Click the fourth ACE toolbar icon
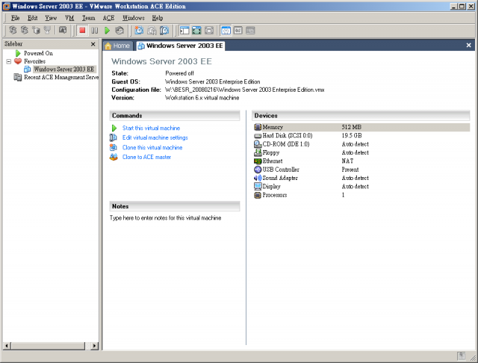The height and width of the screenshot is (363, 478). [x=47, y=30]
